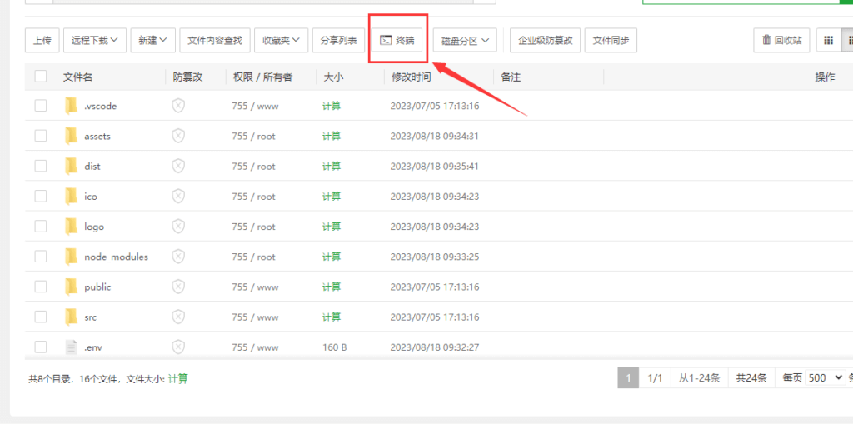Toggle tamper-proof shield for assets folder
The height and width of the screenshot is (429, 853).
[x=177, y=136]
